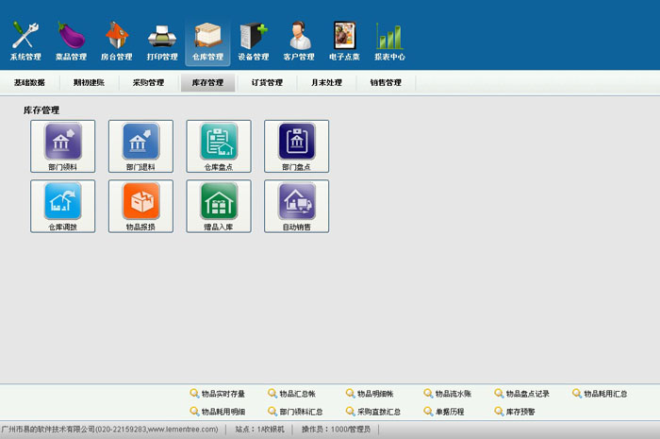Open 设备管理 server icon
This screenshot has height=439, width=660.
coord(254,42)
